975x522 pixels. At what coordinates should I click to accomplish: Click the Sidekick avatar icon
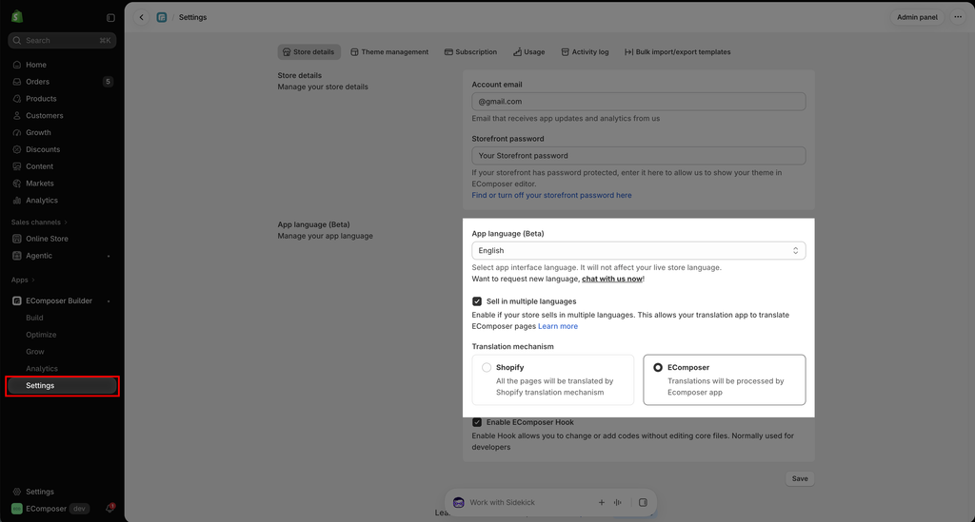point(458,502)
